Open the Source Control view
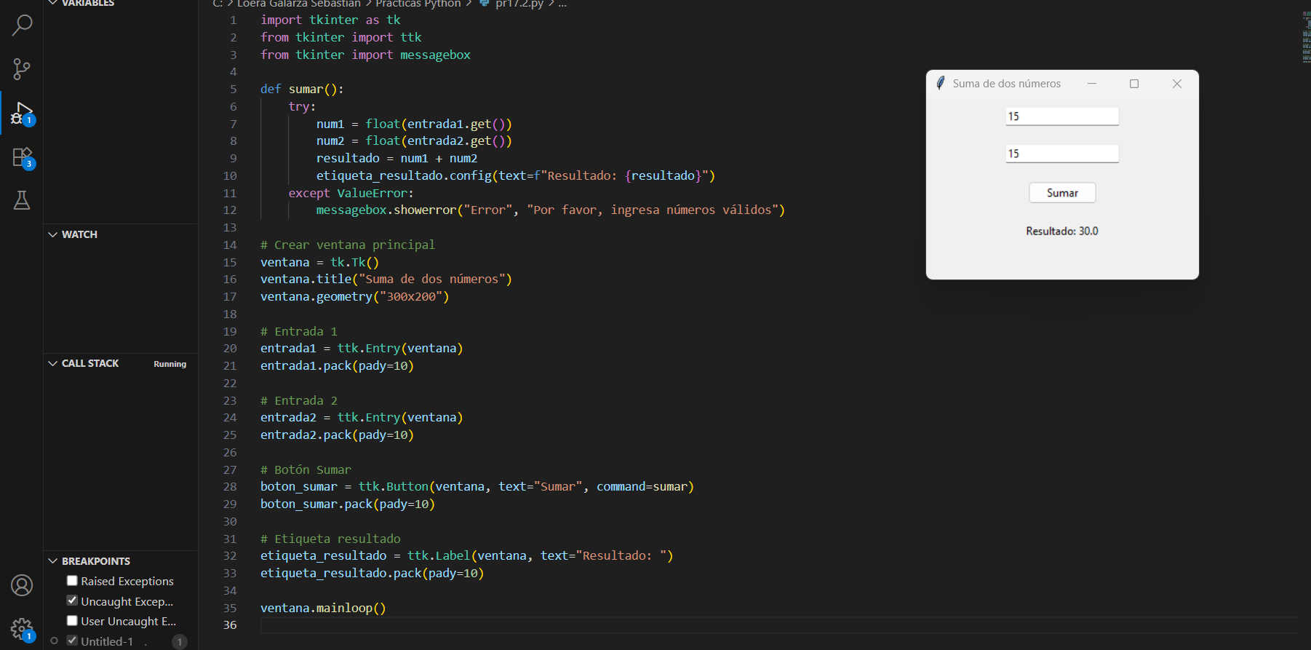 22,69
